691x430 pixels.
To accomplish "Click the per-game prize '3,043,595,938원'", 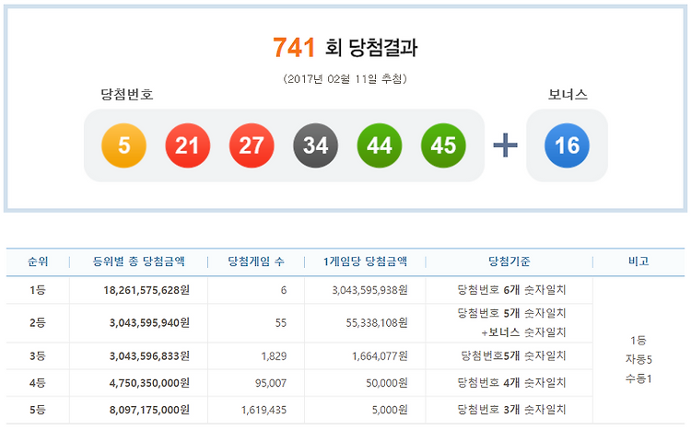I will tap(370, 290).
